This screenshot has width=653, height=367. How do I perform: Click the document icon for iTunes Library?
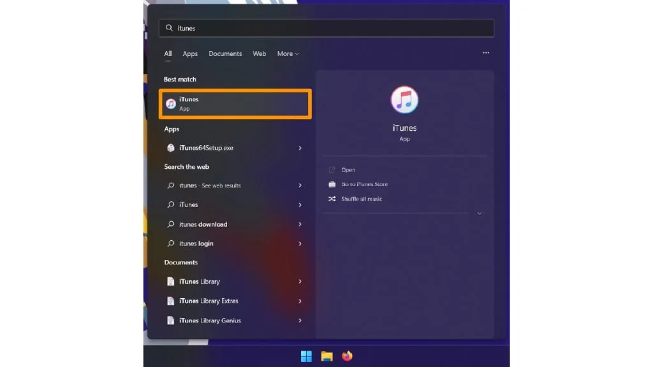(x=171, y=282)
